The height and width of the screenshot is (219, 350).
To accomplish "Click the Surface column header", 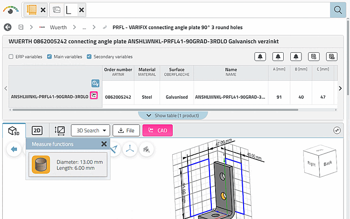I will pyautogui.click(x=176, y=72).
